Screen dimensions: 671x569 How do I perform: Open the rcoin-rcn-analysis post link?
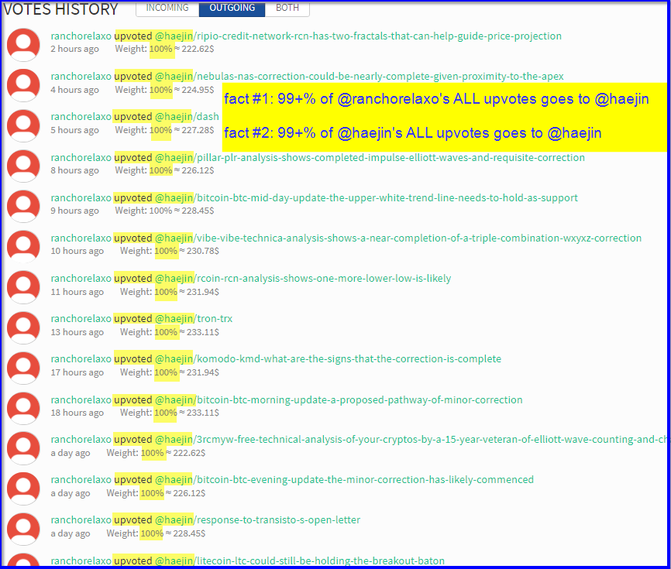[x=302, y=278]
